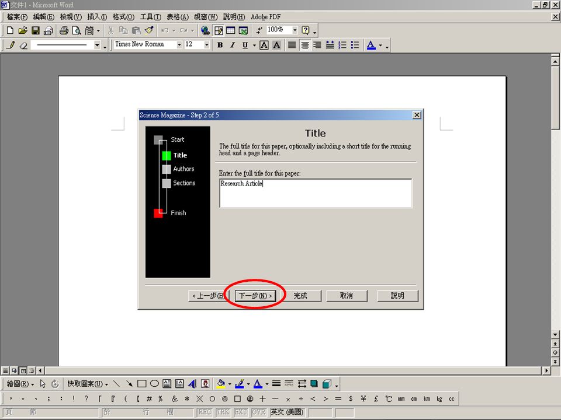Select the rectangle drawing tool
This screenshot has width=561, height=420.
coord(141,384)
